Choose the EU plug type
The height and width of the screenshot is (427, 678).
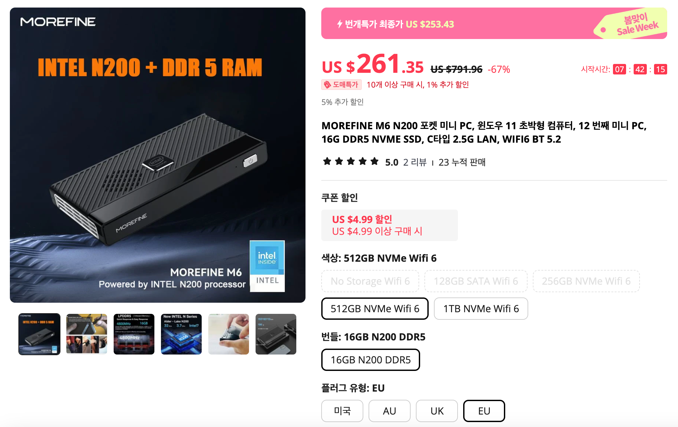[484, 411]
